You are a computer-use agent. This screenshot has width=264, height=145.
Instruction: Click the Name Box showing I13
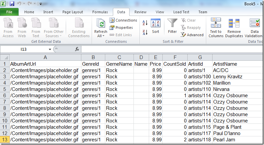point(24,49)
